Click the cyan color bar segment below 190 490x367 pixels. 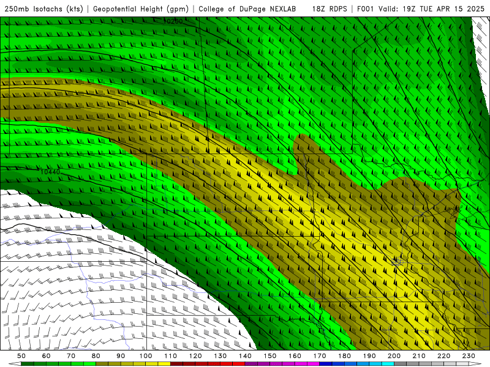[x=375, y=363]
